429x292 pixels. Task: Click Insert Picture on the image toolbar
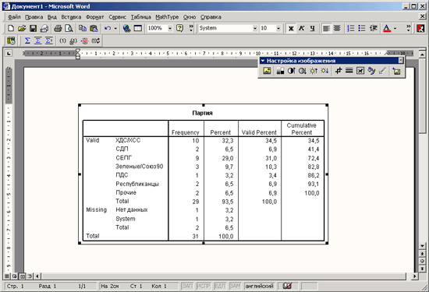click(267, 71)
